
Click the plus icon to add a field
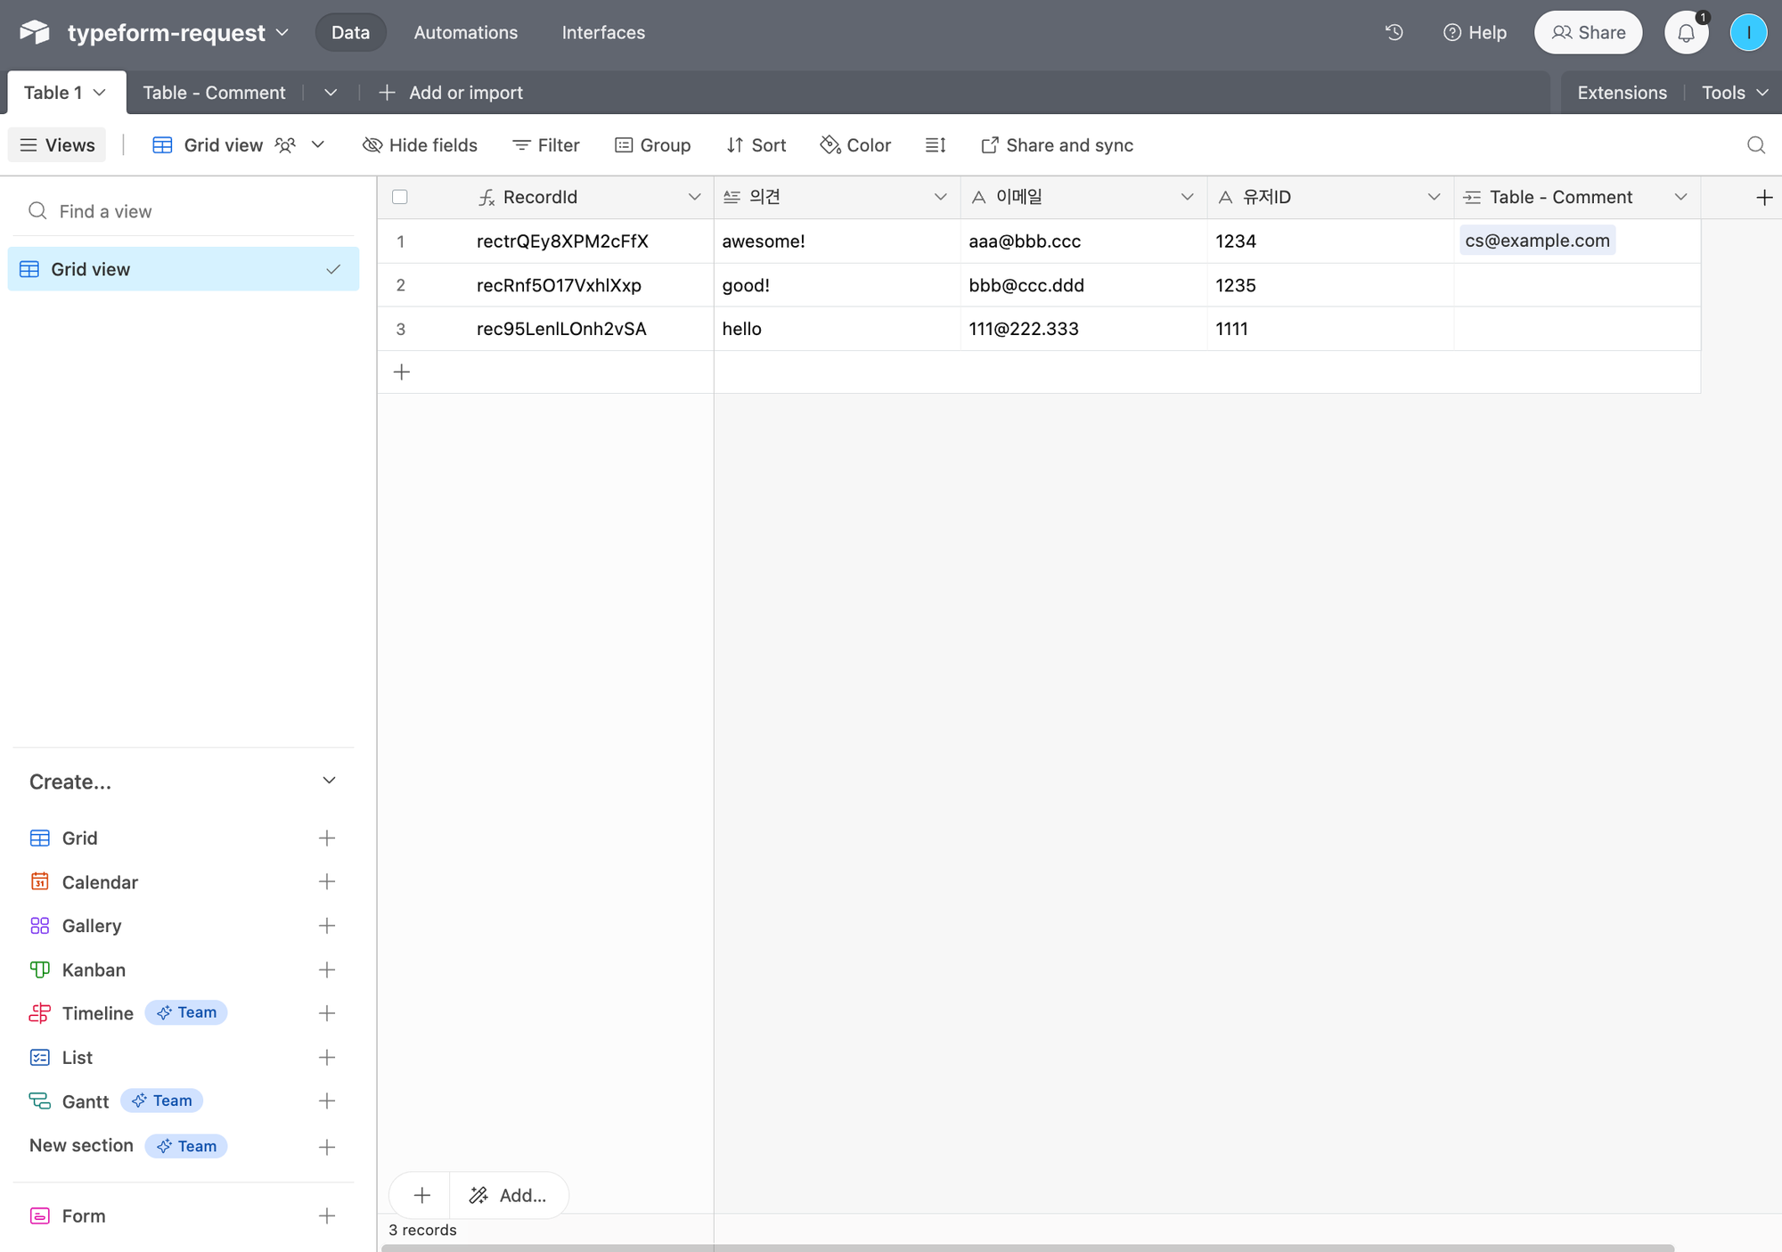tap(1764, 198)
